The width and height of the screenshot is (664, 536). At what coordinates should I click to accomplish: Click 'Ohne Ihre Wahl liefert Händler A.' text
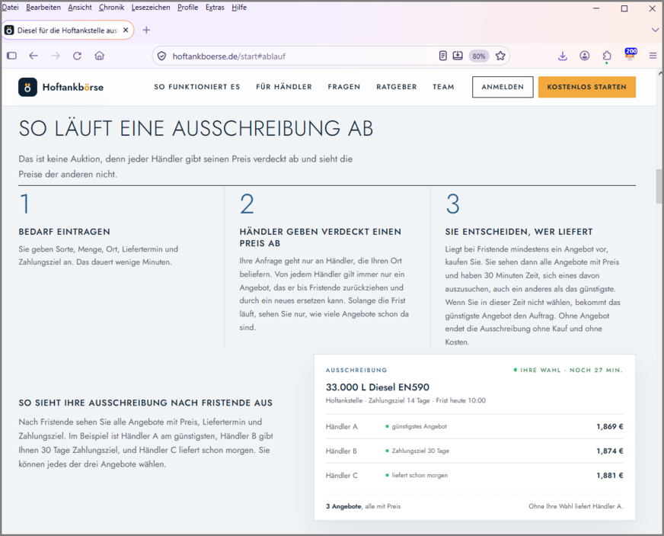[x=576, y=506]
